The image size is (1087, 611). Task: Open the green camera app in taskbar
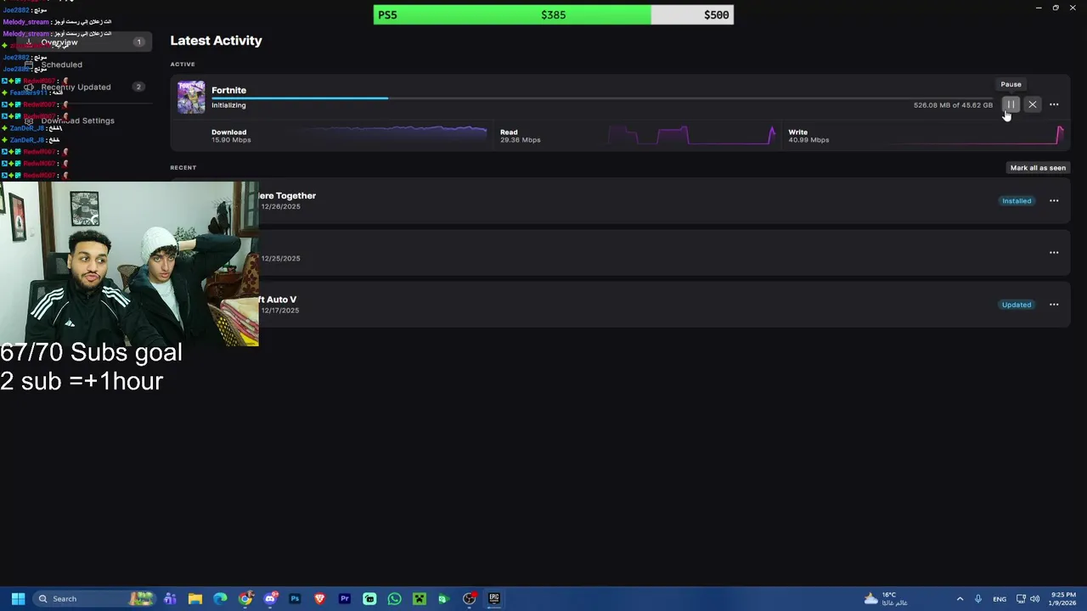pyautogui.click(x=443, y=598)
